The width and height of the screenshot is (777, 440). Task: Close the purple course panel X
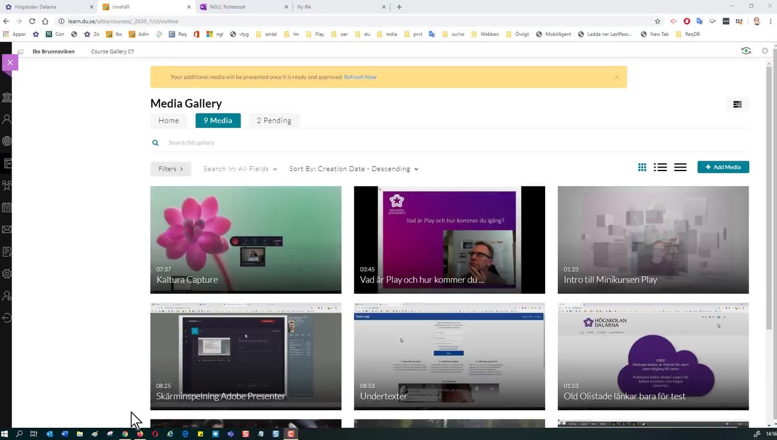pos(10,63)
